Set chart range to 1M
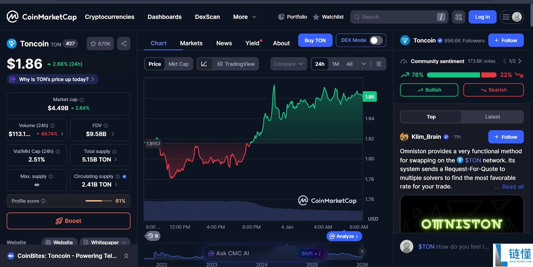The image size is (533, 267). 335,64
